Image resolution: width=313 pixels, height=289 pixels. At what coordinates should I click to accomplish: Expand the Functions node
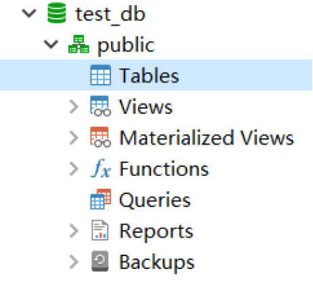tap(74, 169)
